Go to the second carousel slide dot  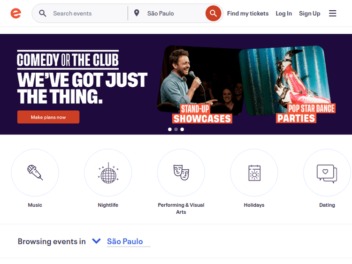[x=176, y=129]
